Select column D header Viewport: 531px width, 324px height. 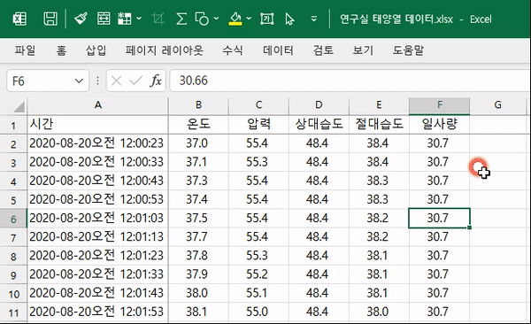(x=319, y=105)
